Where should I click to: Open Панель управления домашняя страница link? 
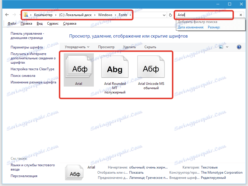click(x=27, y=36)
